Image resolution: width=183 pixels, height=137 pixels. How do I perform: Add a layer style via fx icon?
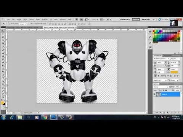[161, 113]
